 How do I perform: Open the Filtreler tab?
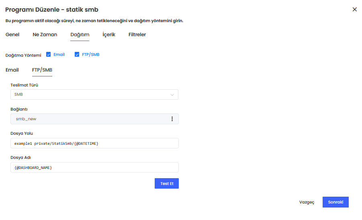[x=137, y=35]
